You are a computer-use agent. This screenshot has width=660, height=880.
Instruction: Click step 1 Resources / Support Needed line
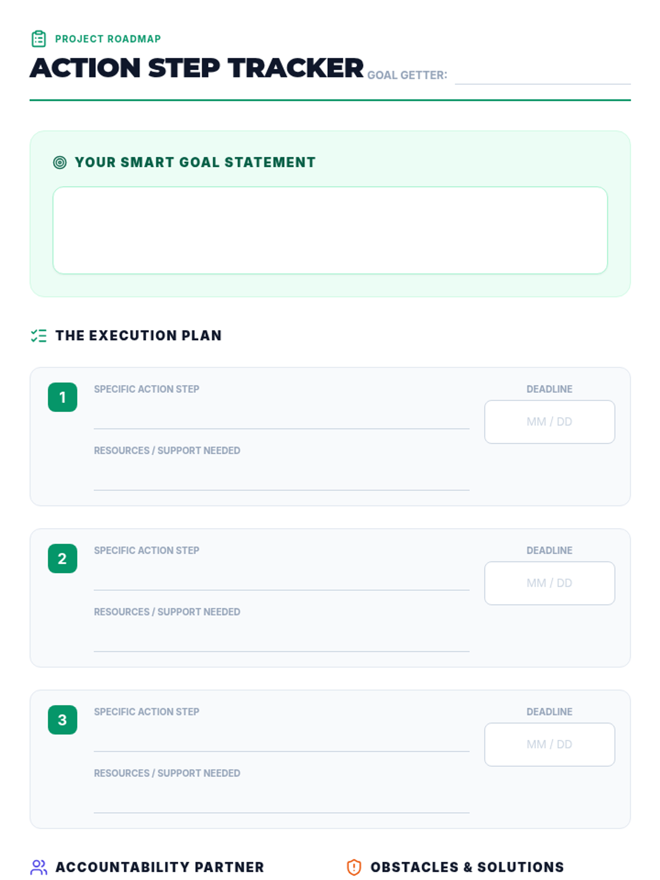click(281, 479)
